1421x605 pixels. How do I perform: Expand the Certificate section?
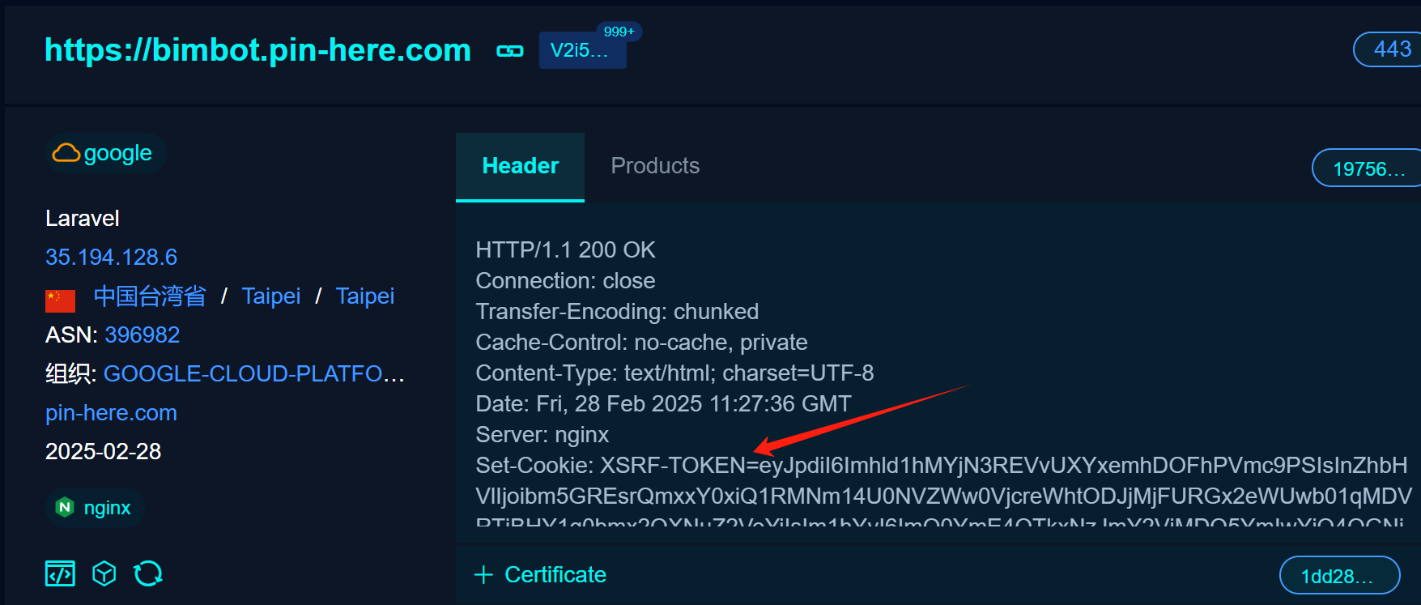pos(540,575)
